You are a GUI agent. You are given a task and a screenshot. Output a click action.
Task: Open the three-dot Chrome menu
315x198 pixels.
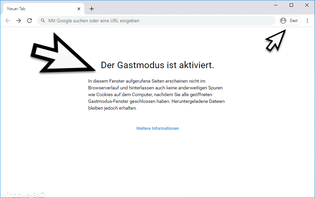(307, 21)
